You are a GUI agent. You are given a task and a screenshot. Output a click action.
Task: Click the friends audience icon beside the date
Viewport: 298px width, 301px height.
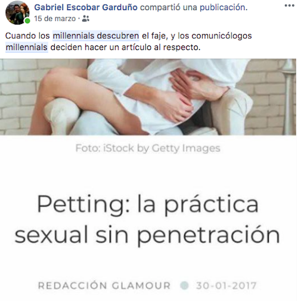pos(86,19)
